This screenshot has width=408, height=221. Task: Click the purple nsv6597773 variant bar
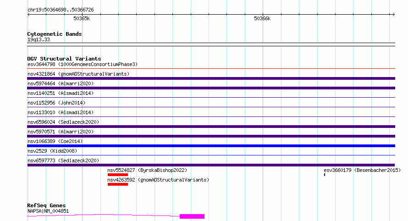tap(211, 165)
